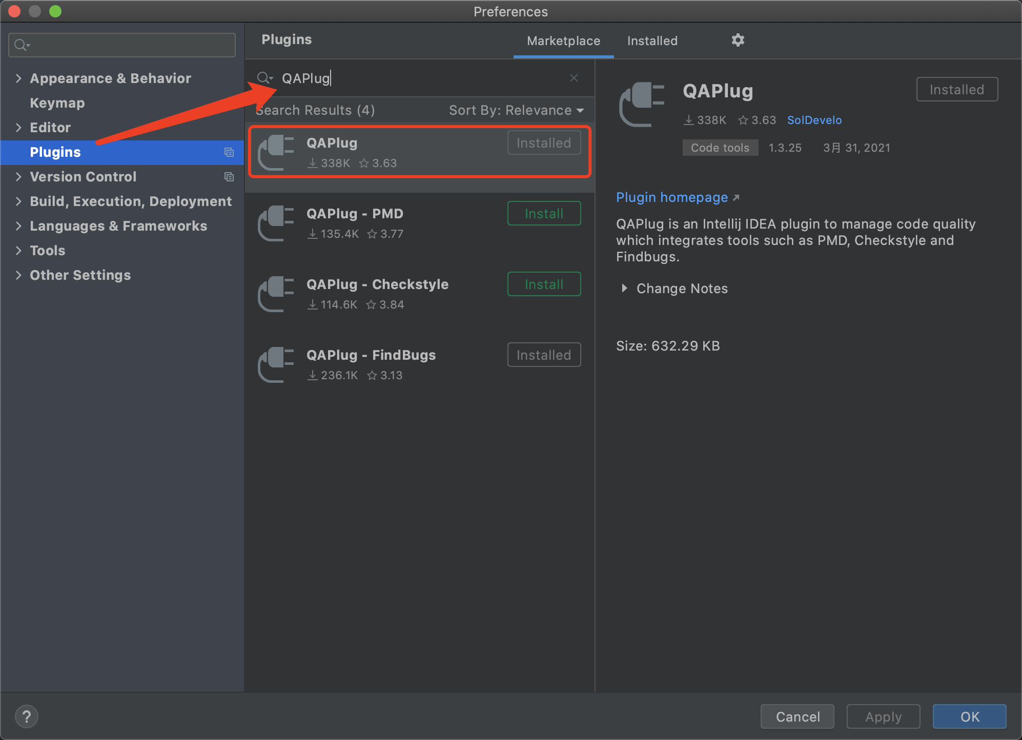Click the help question mark icon

(x=27, y=716)
